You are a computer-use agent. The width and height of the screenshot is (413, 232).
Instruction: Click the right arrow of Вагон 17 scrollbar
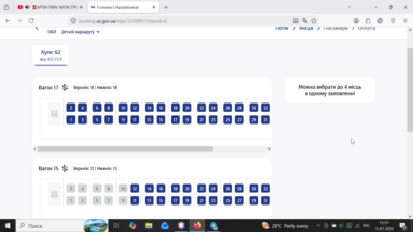point(269,149)
